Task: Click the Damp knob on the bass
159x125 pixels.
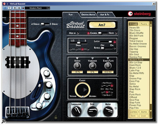Action: point(39,106)
